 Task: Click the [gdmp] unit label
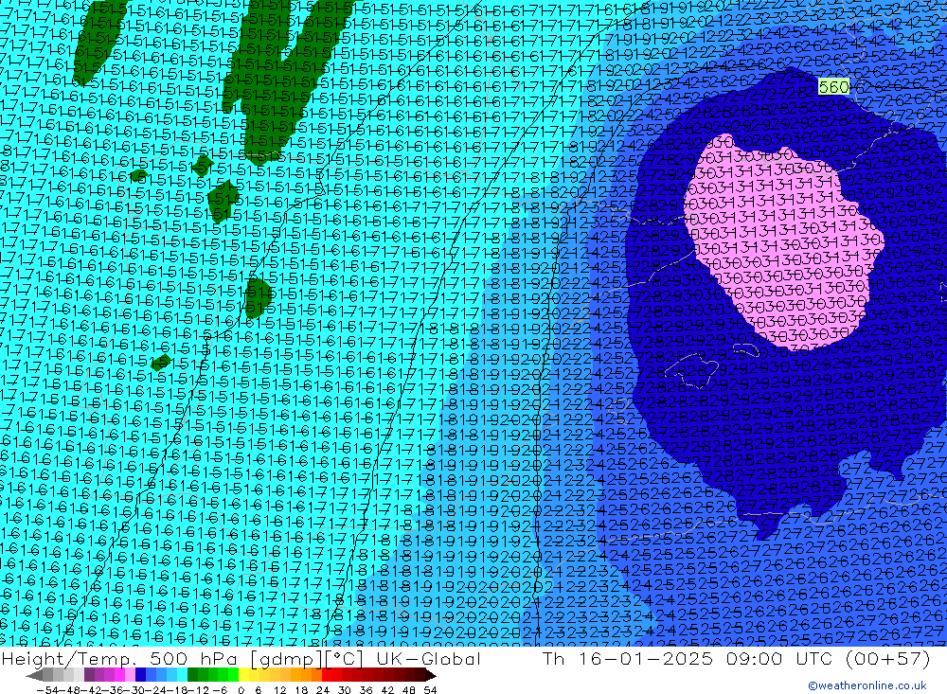click(x=288, y=659)
